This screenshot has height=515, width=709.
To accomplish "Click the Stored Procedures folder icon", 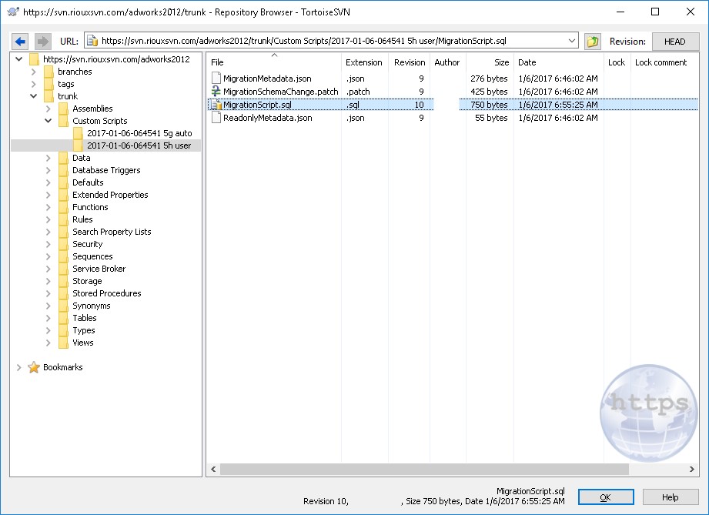I will pos(63,293).
